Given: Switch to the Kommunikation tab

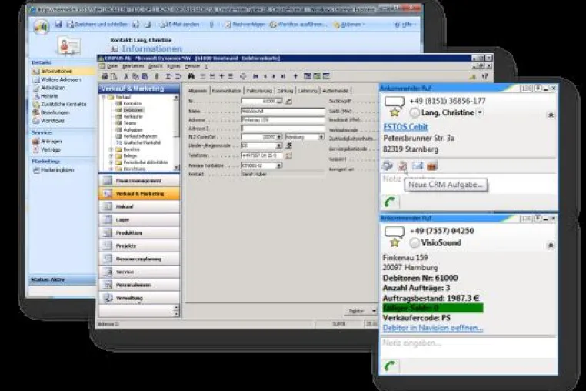Looking at the screenshot, I should [227, 91].
